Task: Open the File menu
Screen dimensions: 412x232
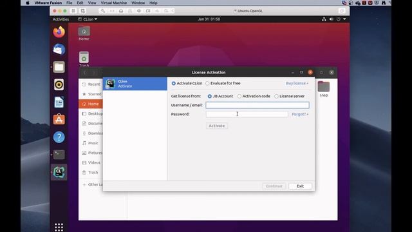Action: [69, 3]
